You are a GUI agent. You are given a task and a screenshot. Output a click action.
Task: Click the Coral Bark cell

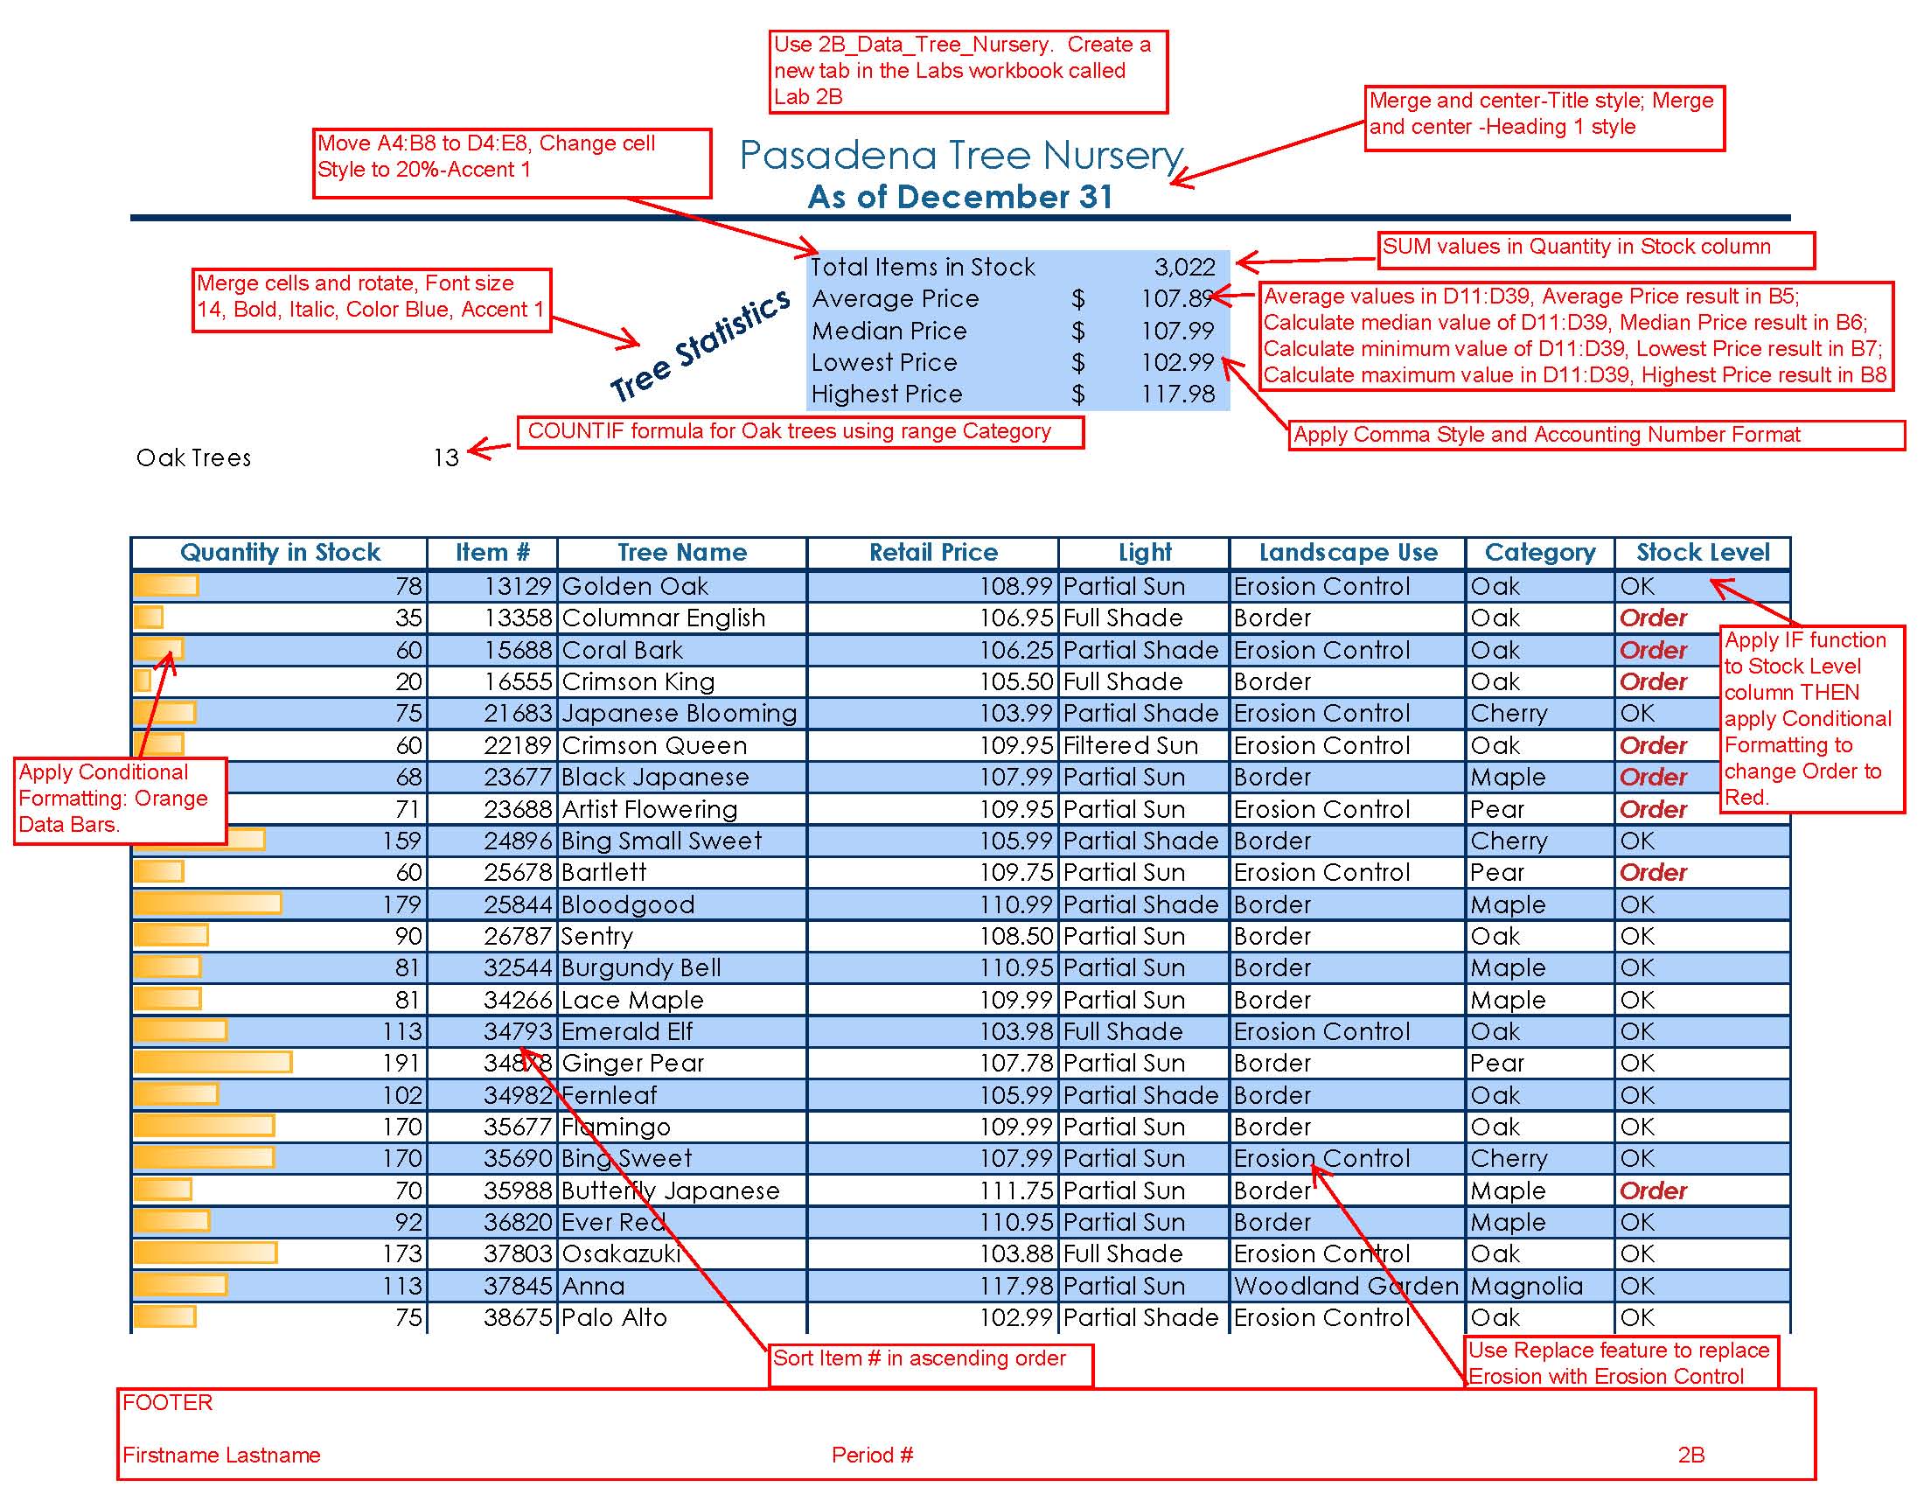[682, 650]
